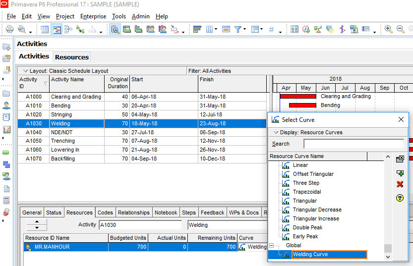Image resolution: width=413 pixels, height=266 pixels.
Task: Expand Display: Resource Curves options
Action: (x=276, y=132)
